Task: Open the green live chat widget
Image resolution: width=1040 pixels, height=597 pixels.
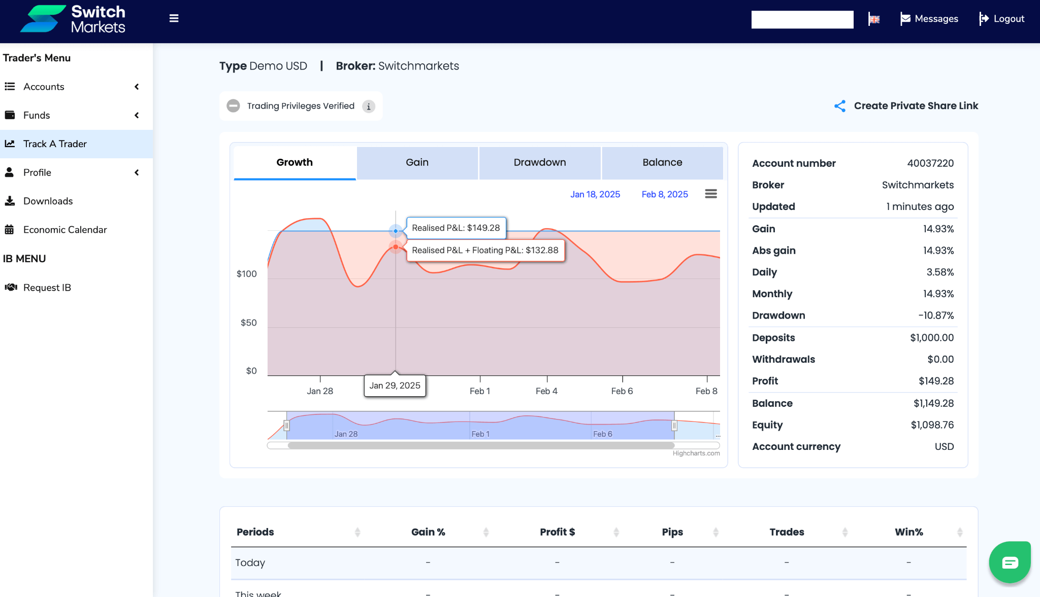Action: [x=1010, y=562]
